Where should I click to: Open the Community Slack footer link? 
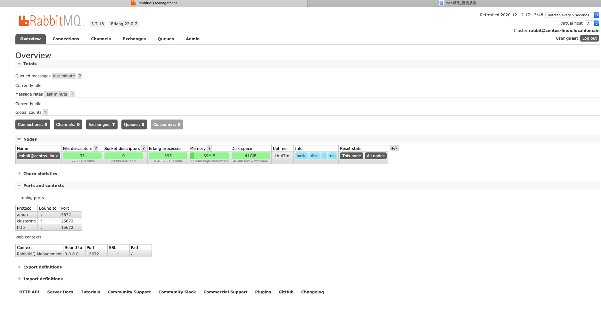(177, 292)
